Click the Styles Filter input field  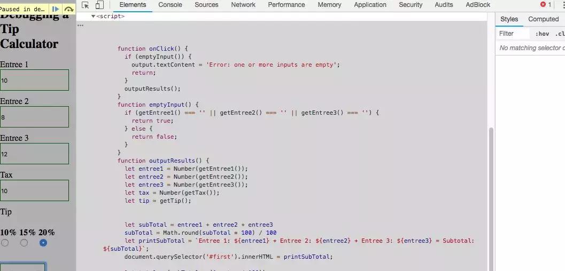(513, 34)
